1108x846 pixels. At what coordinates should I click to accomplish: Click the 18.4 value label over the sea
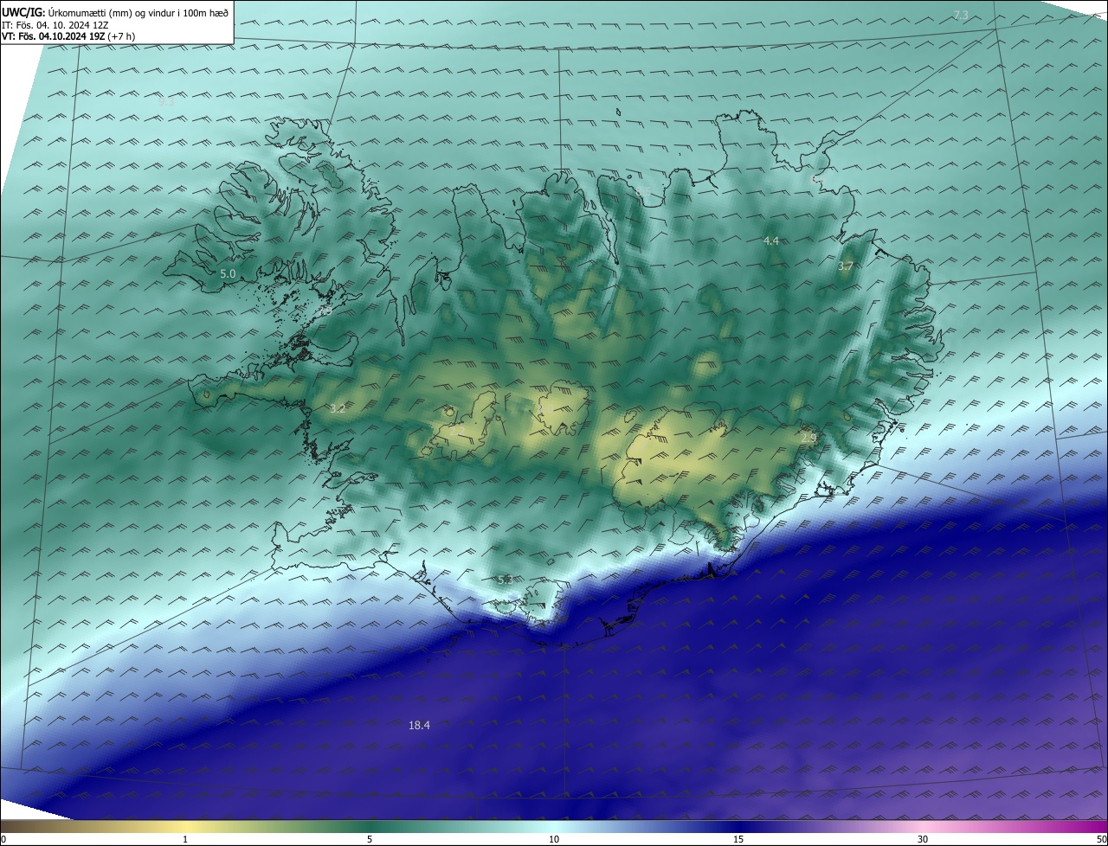coord(419,725)
